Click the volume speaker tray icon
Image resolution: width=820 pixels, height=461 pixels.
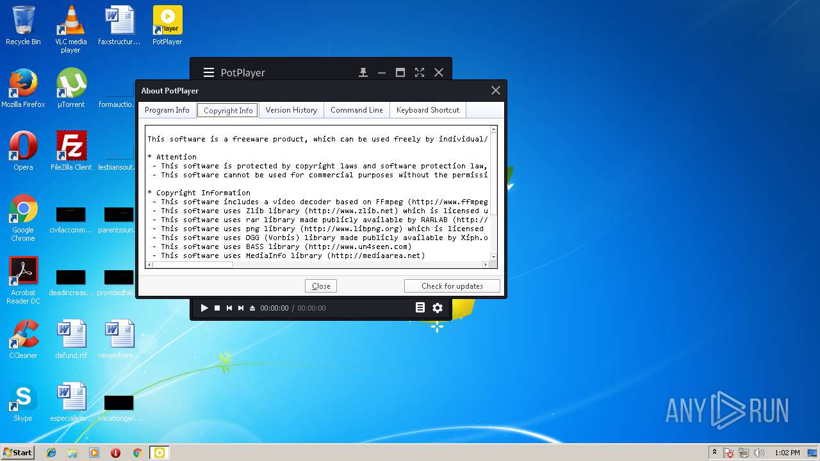click(x=759, y=453)
